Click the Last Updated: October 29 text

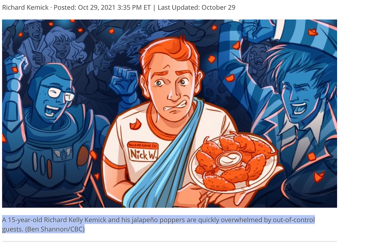tap(196, 7)
